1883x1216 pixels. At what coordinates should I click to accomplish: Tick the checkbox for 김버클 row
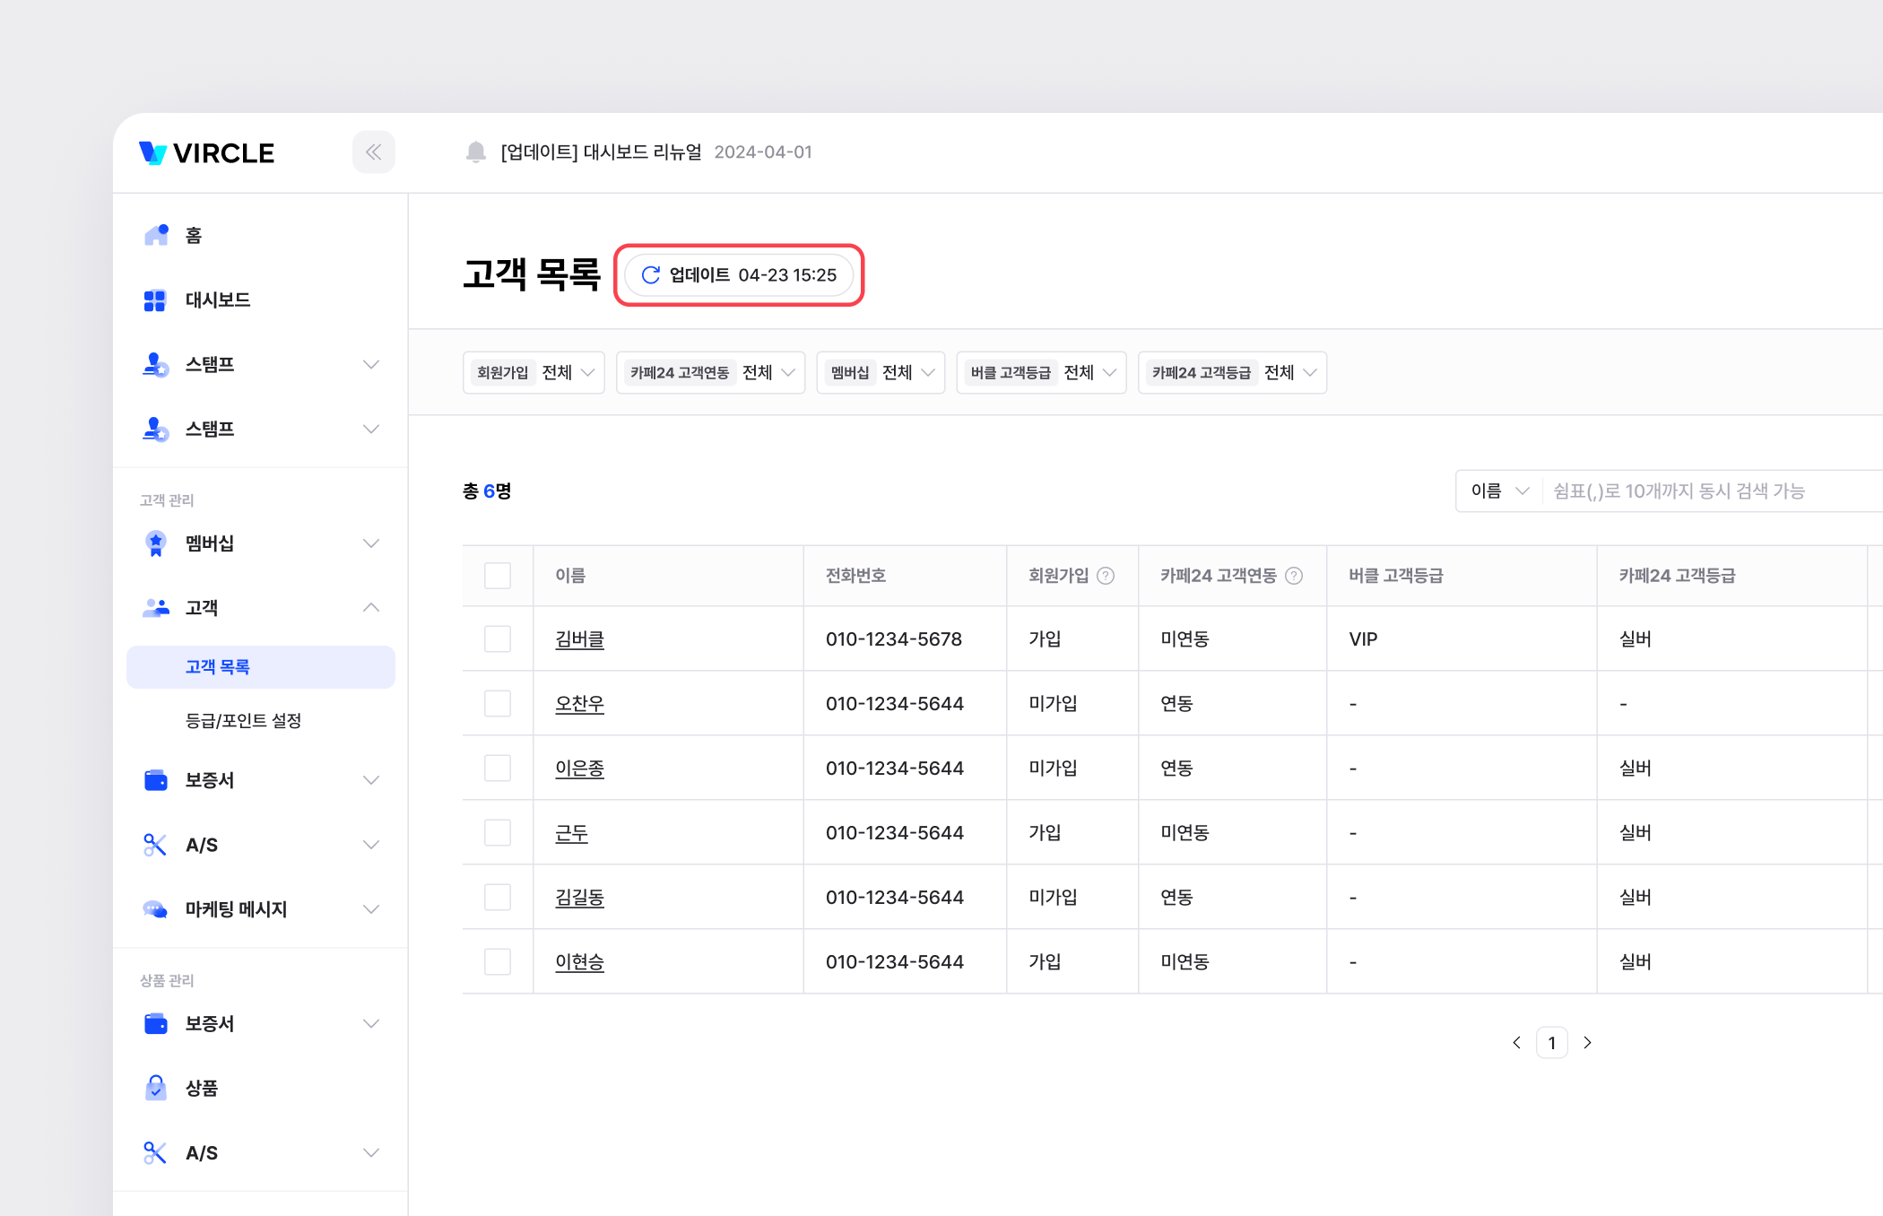pyautogui.click(x=498, y=639)
